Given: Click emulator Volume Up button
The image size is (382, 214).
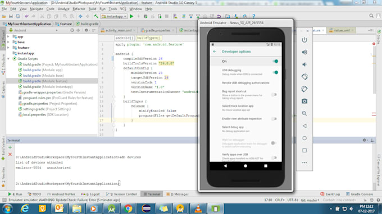Looking at the screenshot, I should point(304,52).
